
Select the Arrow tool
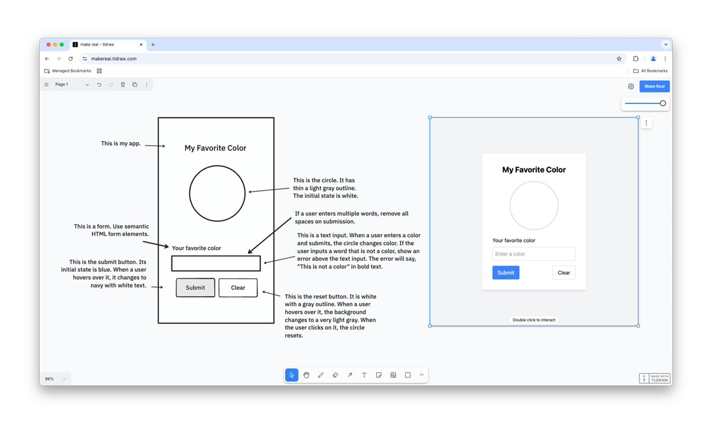[349, 375]
